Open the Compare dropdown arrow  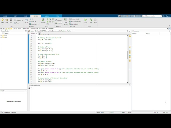coord(22,20)
